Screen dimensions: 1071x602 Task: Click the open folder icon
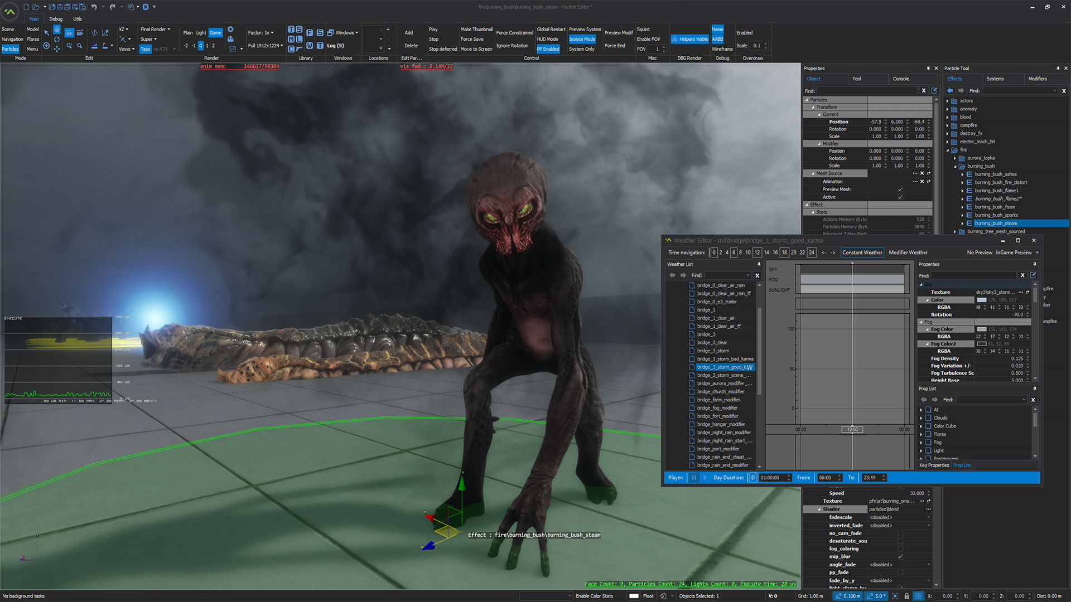pyautogui.click(x=36, y=7)
